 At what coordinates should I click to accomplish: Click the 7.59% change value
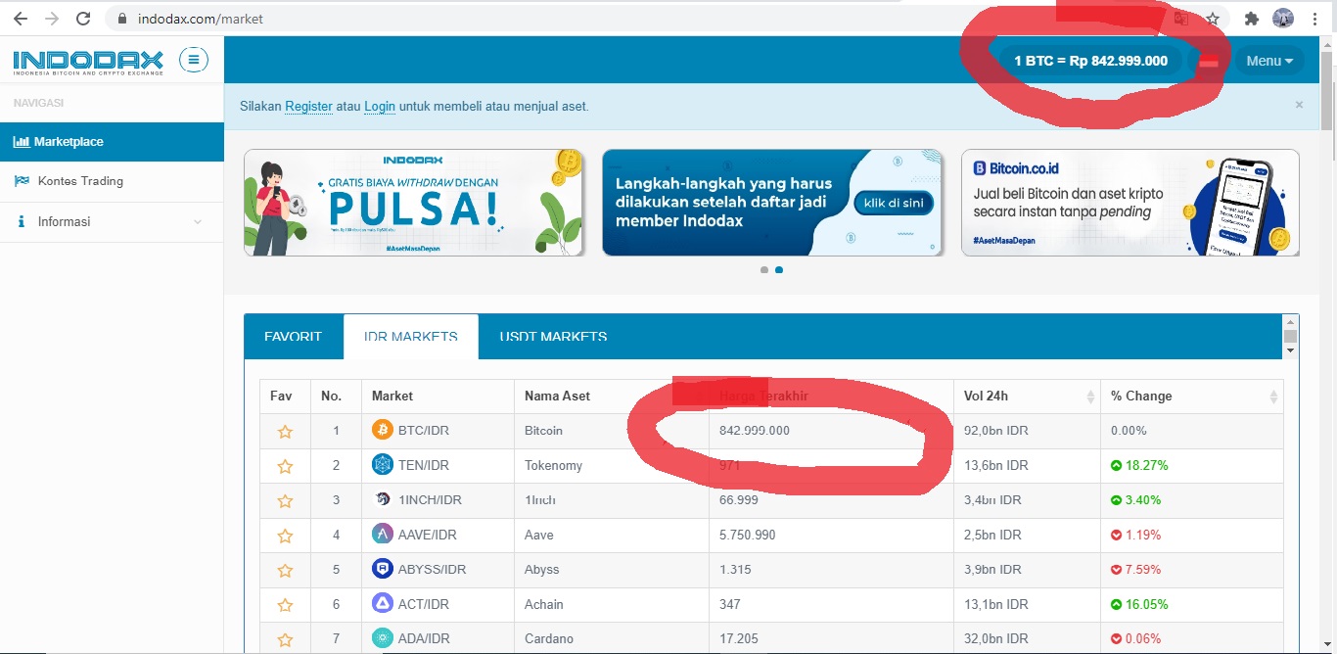[1144, 570]
